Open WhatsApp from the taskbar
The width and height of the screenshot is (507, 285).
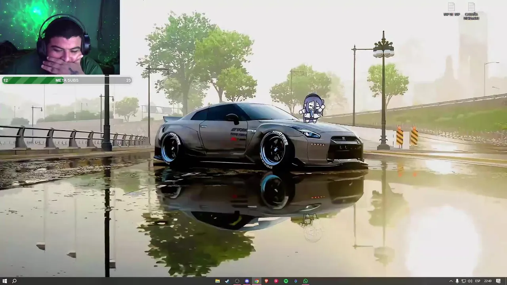point(305,281)
